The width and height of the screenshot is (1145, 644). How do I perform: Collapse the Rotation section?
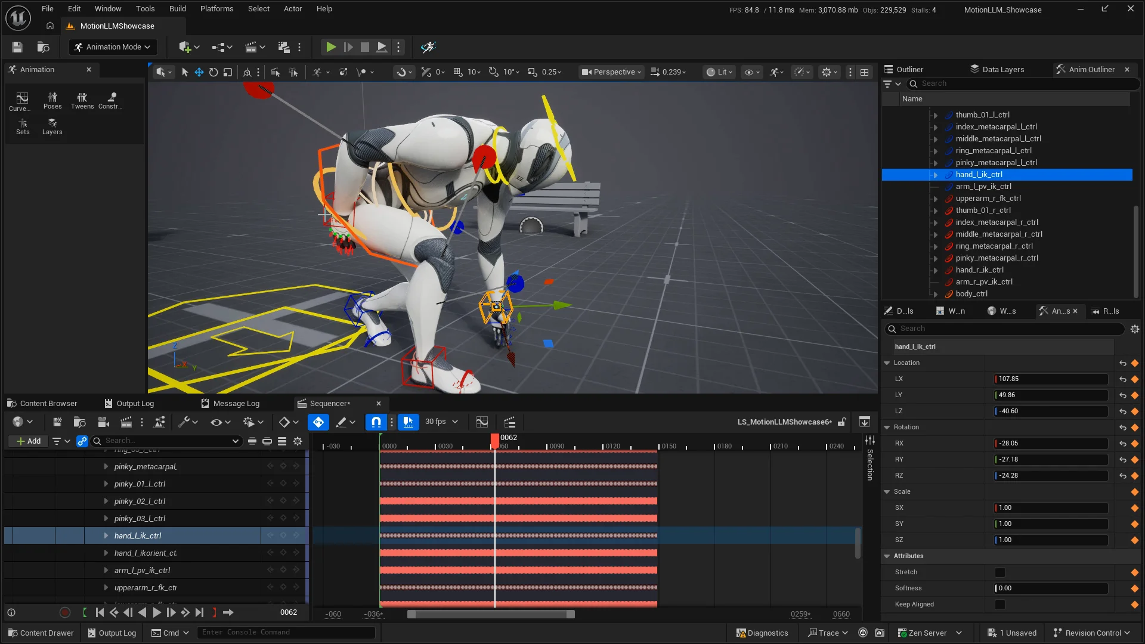[x=887, y=428]
